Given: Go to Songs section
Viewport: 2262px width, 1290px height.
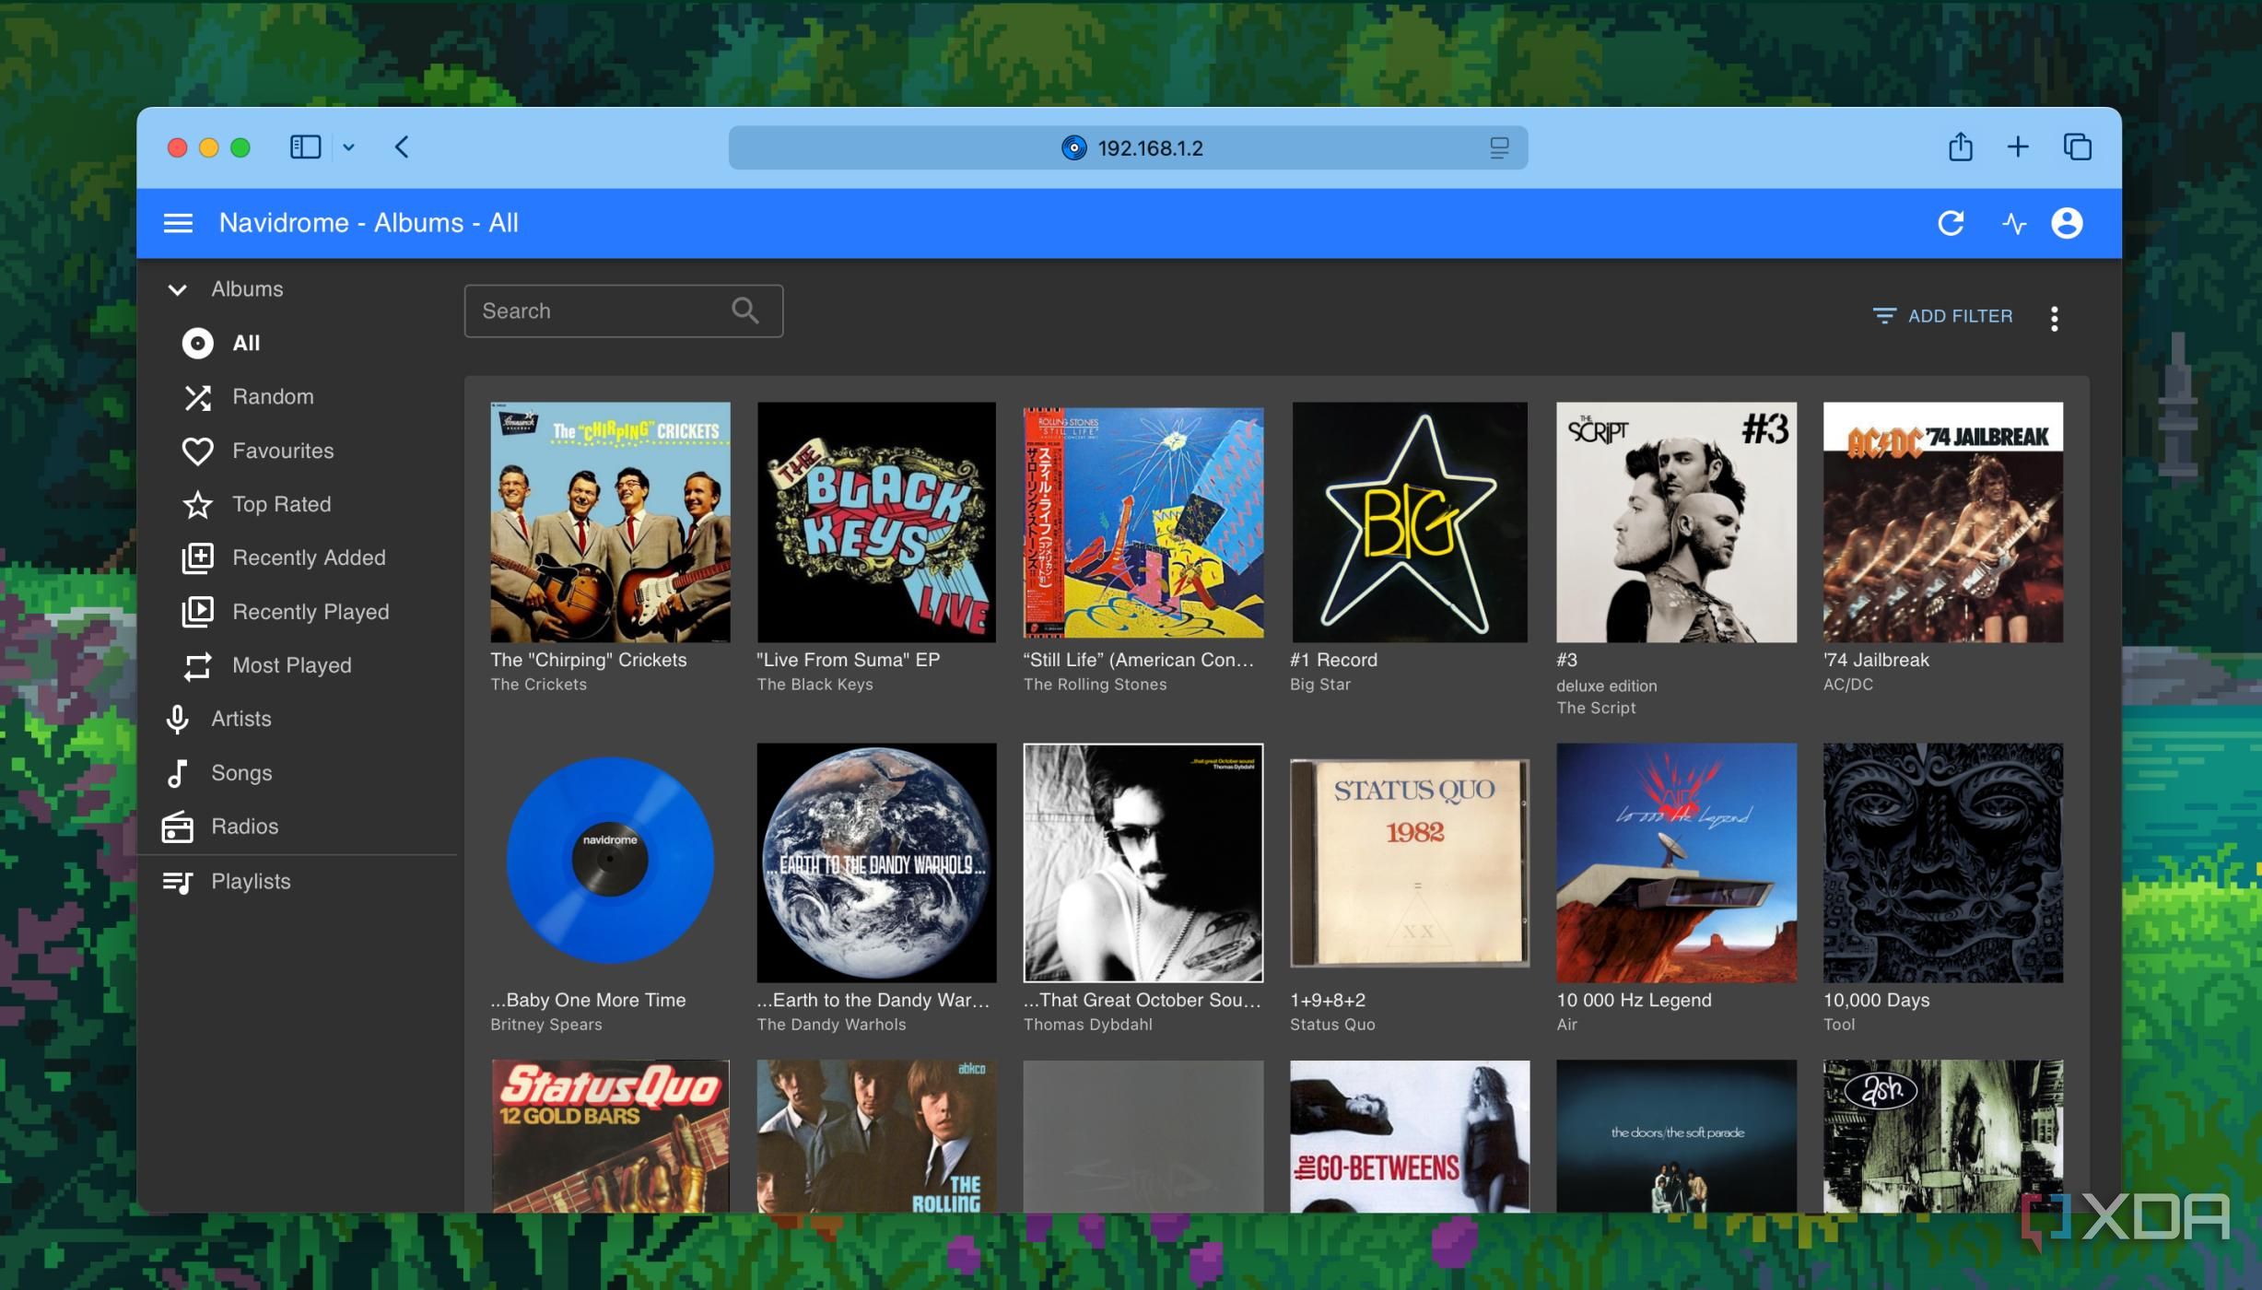Looking at the screenshot, I should (241, 773).
